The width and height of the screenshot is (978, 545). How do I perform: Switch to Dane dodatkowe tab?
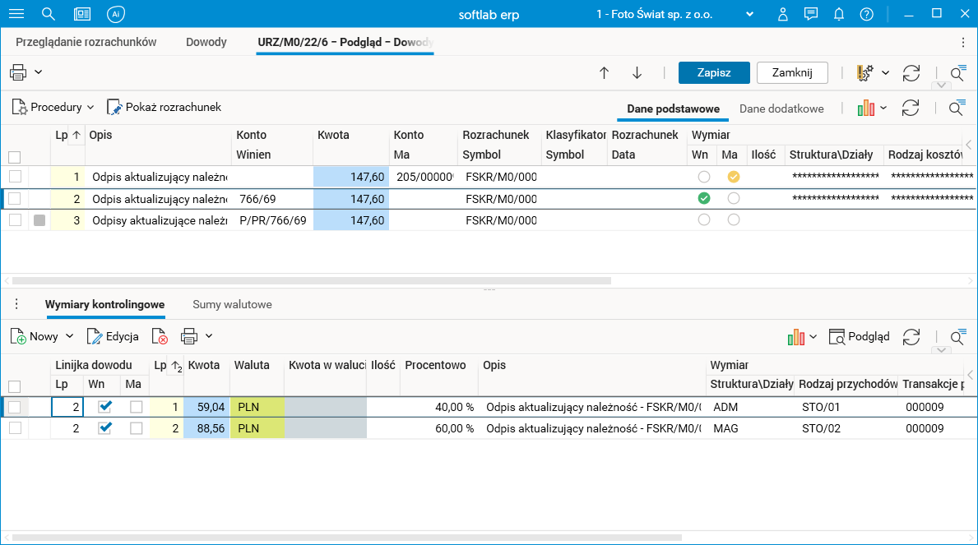tap(781, 109)
